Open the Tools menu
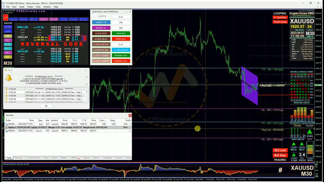Image resolution: width=324 pixels, height=182 pixels. [x=38, y=7]
